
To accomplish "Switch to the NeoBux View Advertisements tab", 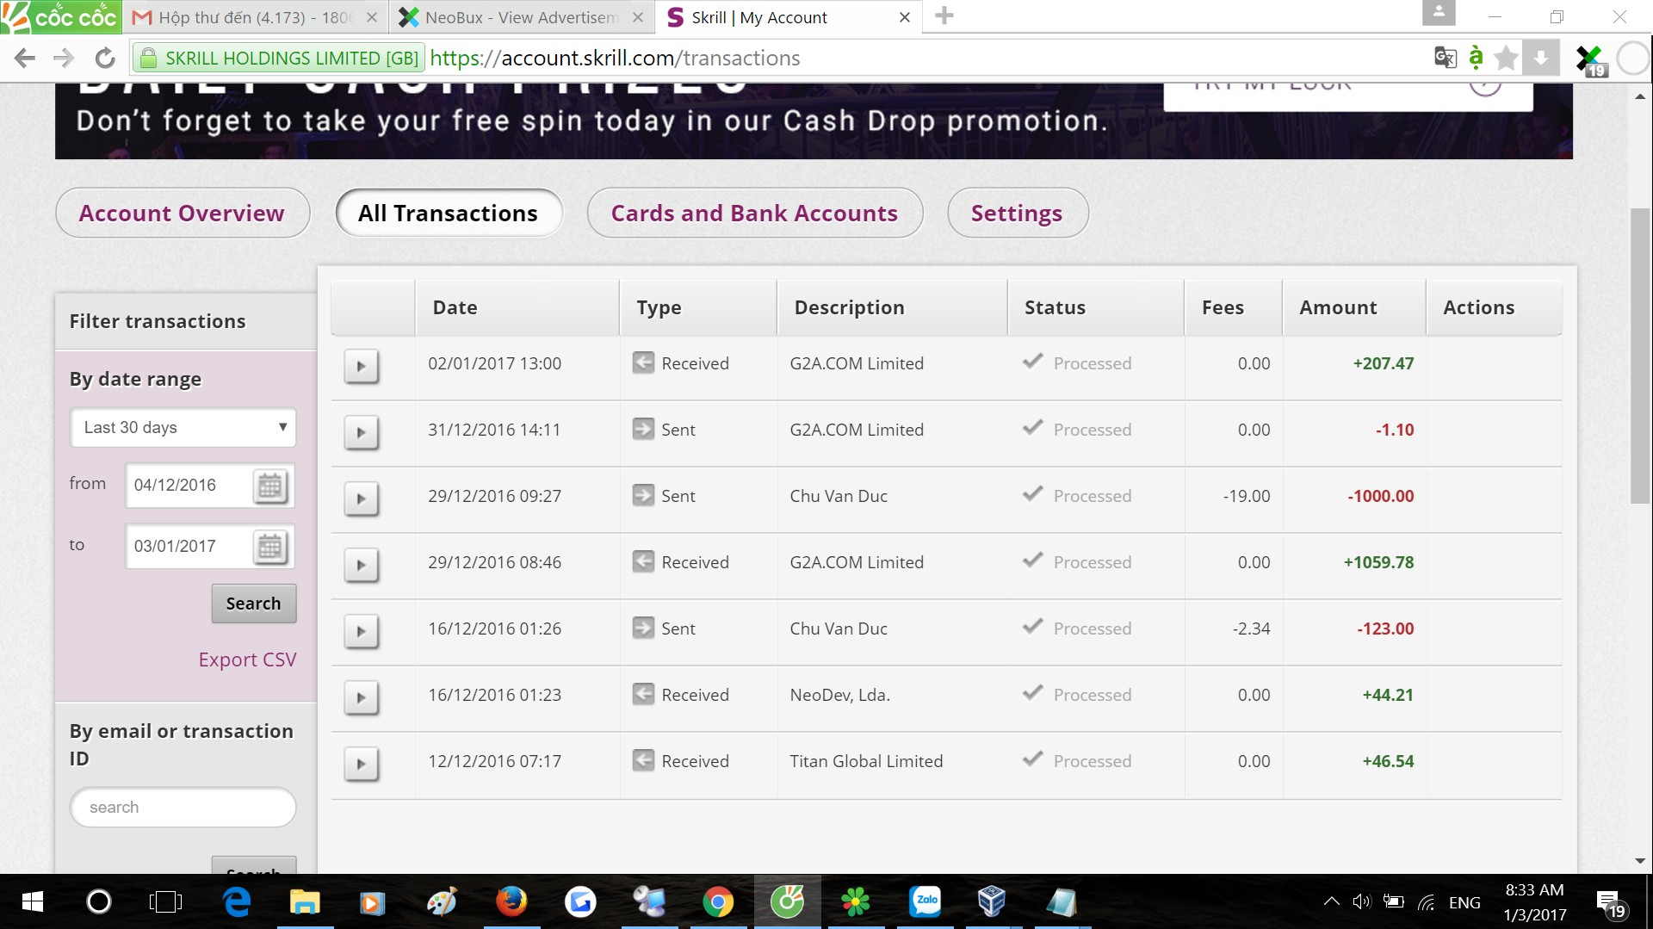I will coord(522,17).
